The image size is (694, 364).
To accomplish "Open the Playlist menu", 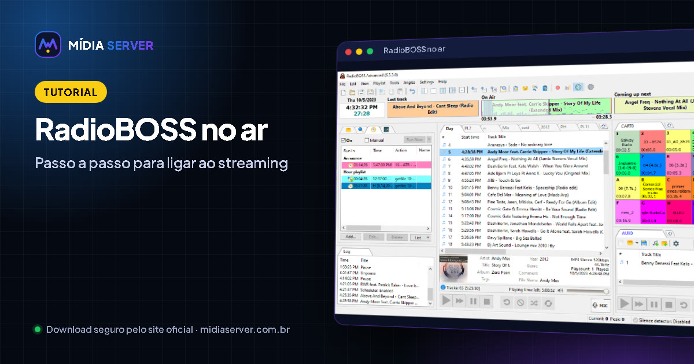I will [379, 83].
